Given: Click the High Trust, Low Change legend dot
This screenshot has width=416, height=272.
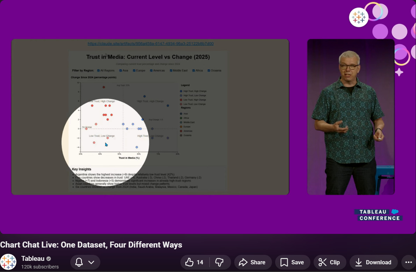Looking at the screenshot, I should (181, 95).
